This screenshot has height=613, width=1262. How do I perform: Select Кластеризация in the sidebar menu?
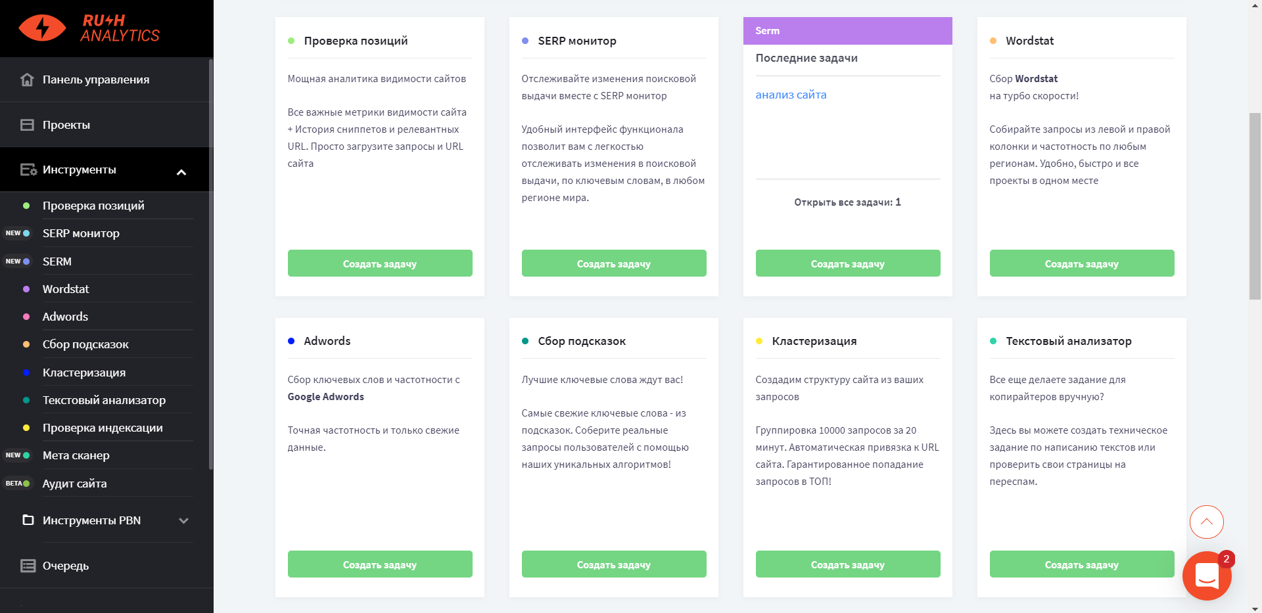[x=84, y=373]
